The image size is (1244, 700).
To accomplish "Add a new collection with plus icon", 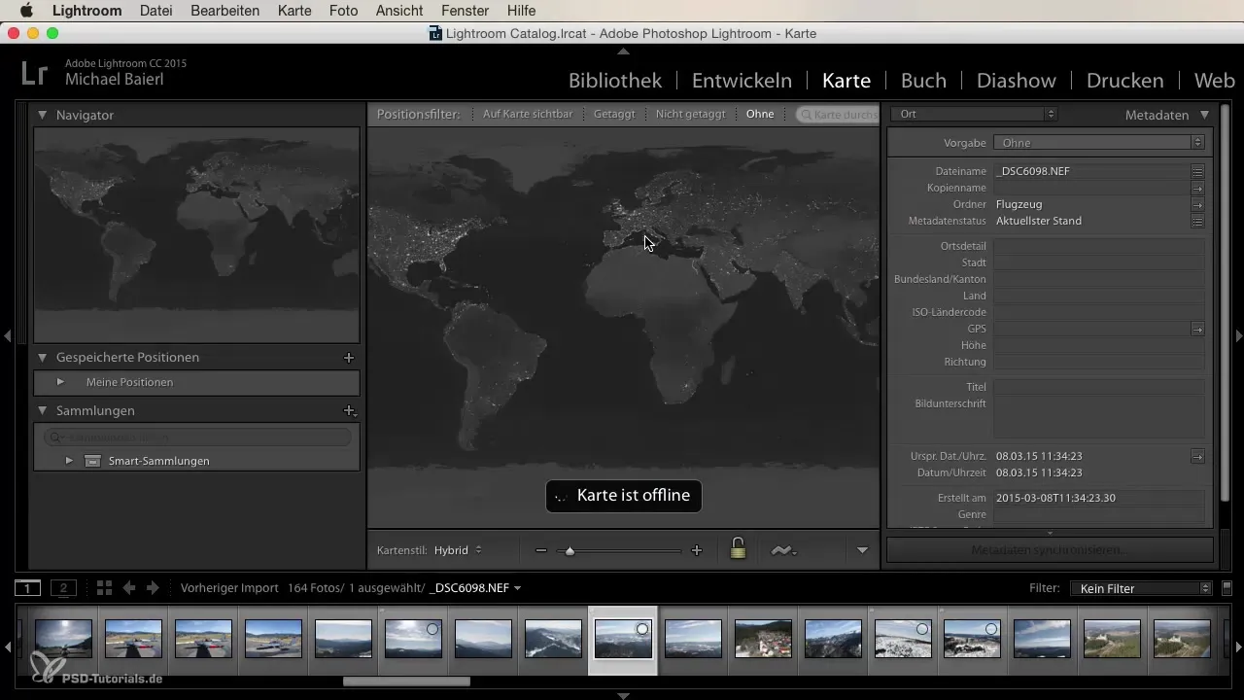I will point(349,411).
